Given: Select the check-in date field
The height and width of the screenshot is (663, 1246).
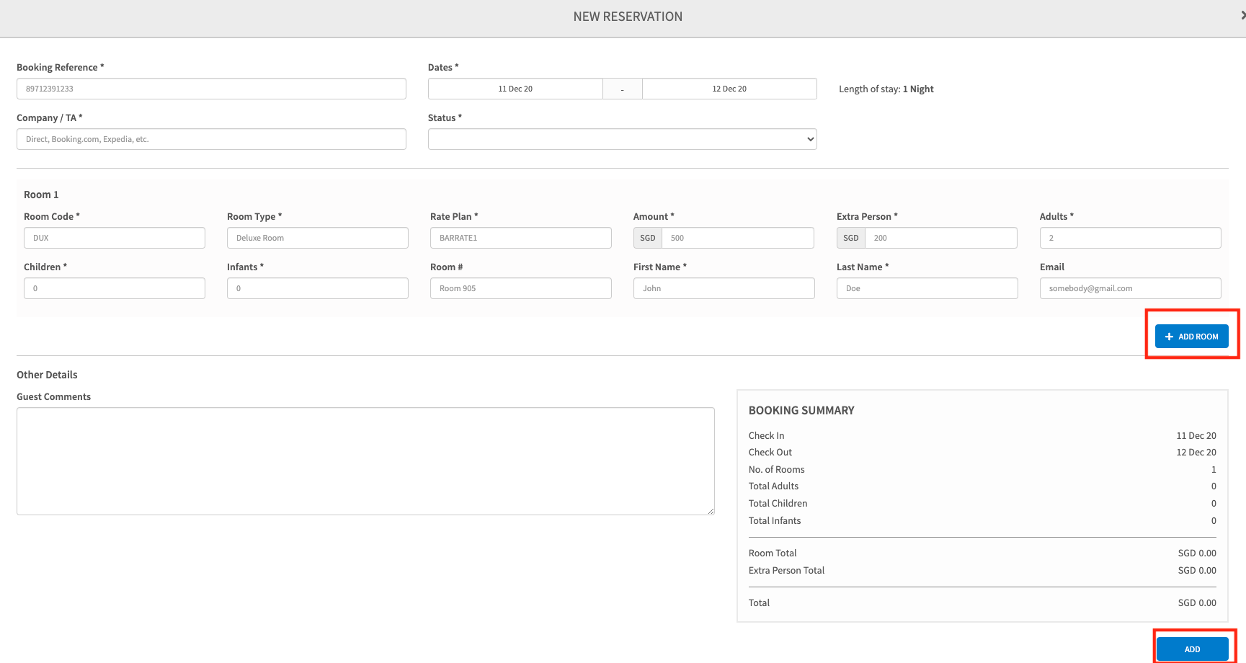Looking at the screenshot, I should click(x=515, y=89).
